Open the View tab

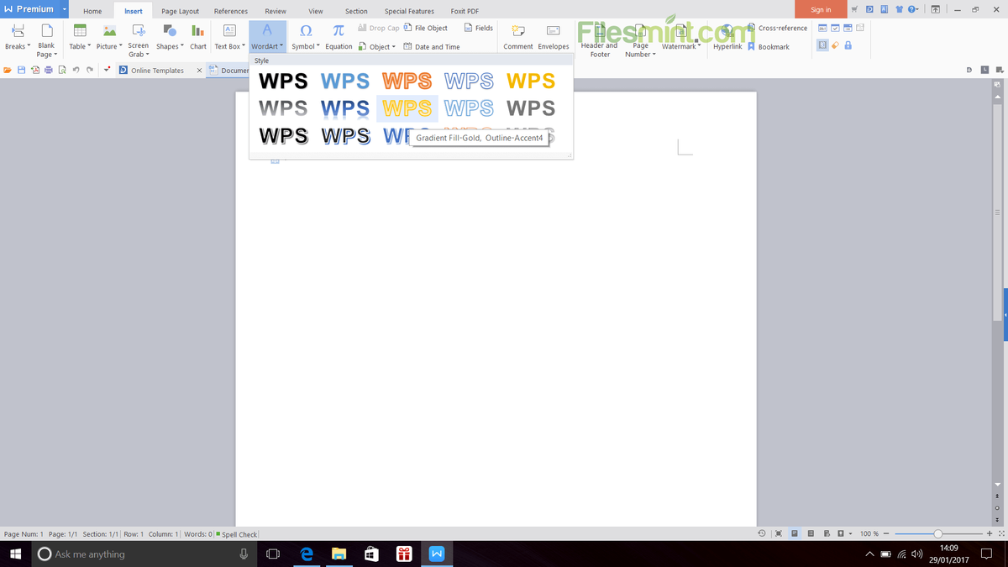pyautogui.click(x=316, y=11)
